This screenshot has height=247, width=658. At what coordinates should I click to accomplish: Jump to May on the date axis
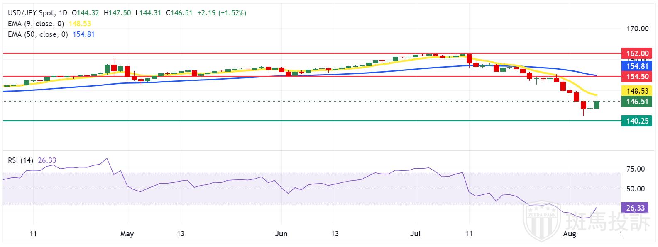(127, 234)
